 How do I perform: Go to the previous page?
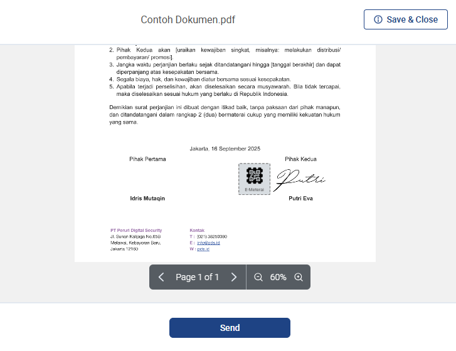[x=161, y=277]
